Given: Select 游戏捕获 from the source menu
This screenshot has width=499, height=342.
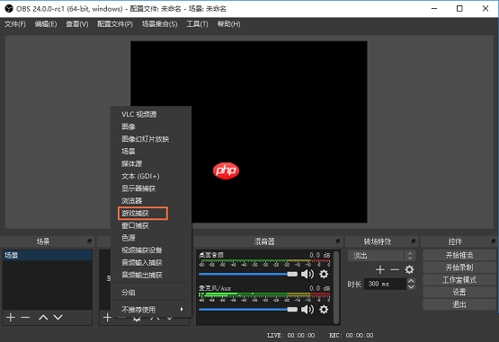Looking at the screenshot, I should pyautogui.click(x=143, y=214).
